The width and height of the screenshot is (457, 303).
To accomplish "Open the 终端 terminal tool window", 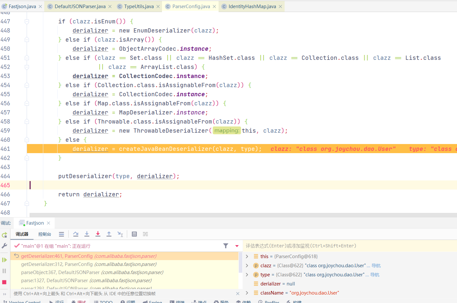I will [177, 301].
